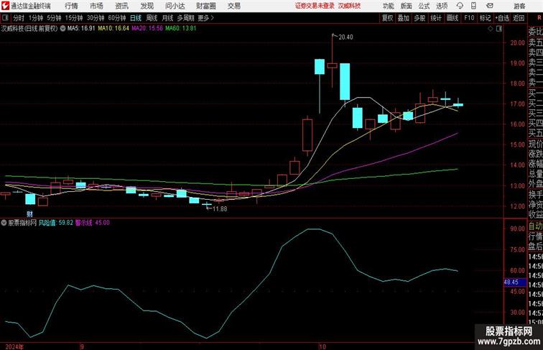Screen dimensions: 543x350
Task: Click the MA60: 13.81 value
Action: [181, 29]
